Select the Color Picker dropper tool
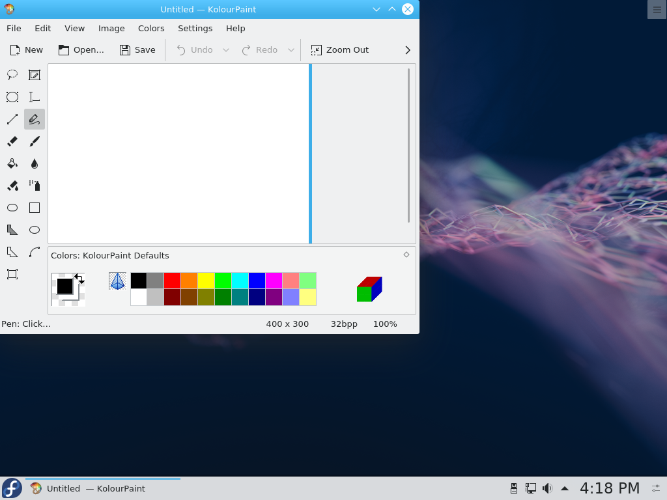 (35, 163)
